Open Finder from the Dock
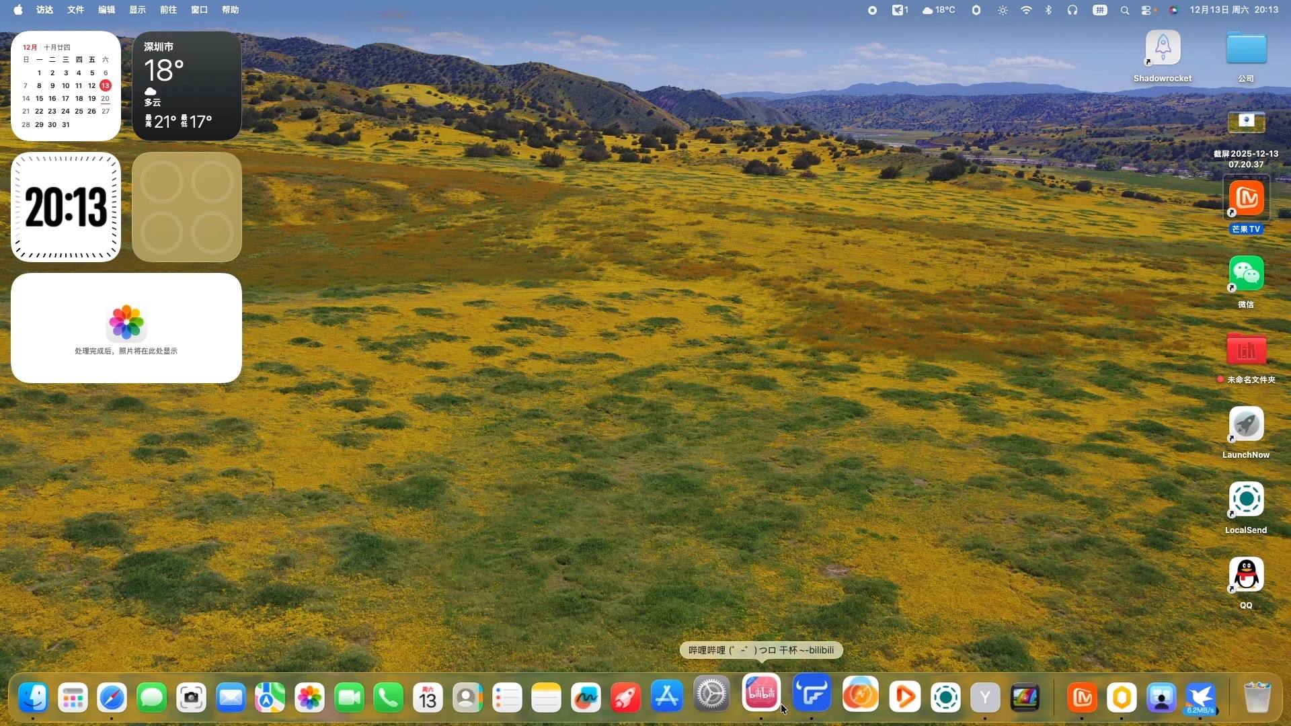The image size is (1291, 726). click(33, 698)
